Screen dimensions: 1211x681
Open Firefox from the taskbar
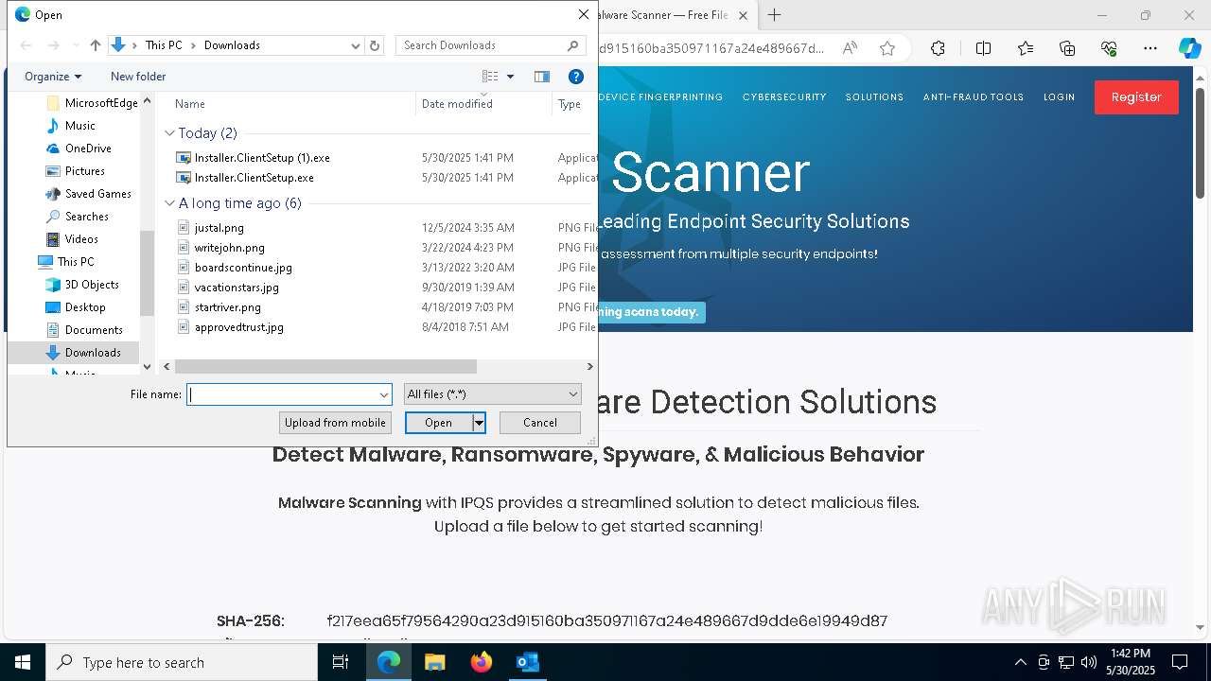(x=482, y=662)
